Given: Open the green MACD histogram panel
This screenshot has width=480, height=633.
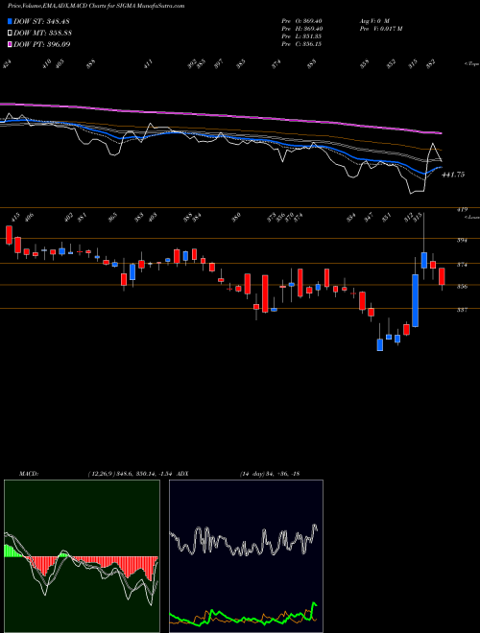Looking at the screenshot, I should pyautogui.click(x=82, y=556).
